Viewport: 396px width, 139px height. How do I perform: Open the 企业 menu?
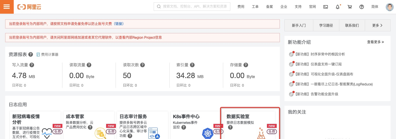point(284,7)
